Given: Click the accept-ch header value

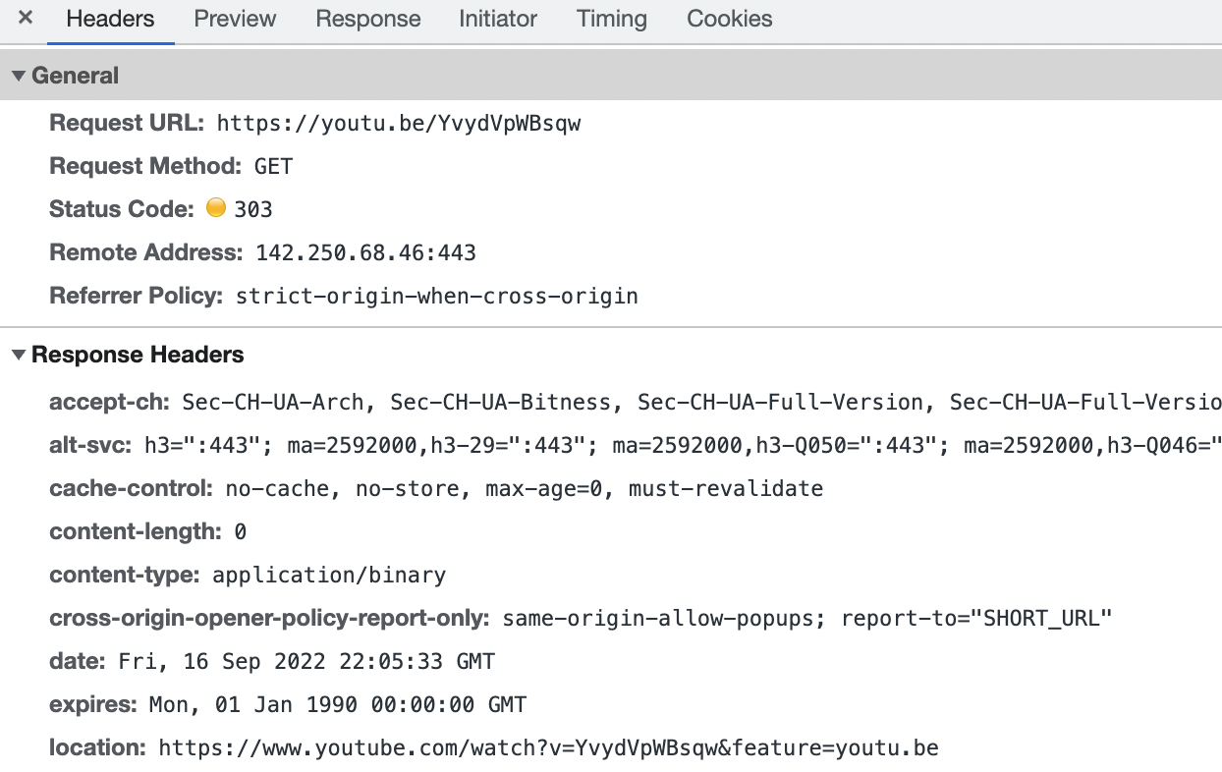Looking at the screenshot, I should coord(701,402).
